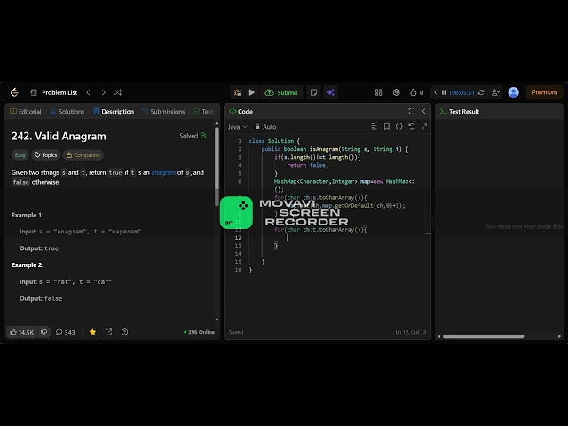Like the problem with 14.5K thumbs up
Image resolution: width=568 pixels, height=426 pixels.
click(21, 332)
